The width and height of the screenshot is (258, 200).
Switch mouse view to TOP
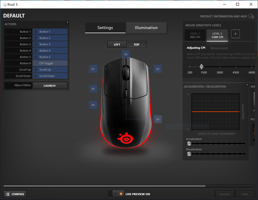tap(136, 44)
